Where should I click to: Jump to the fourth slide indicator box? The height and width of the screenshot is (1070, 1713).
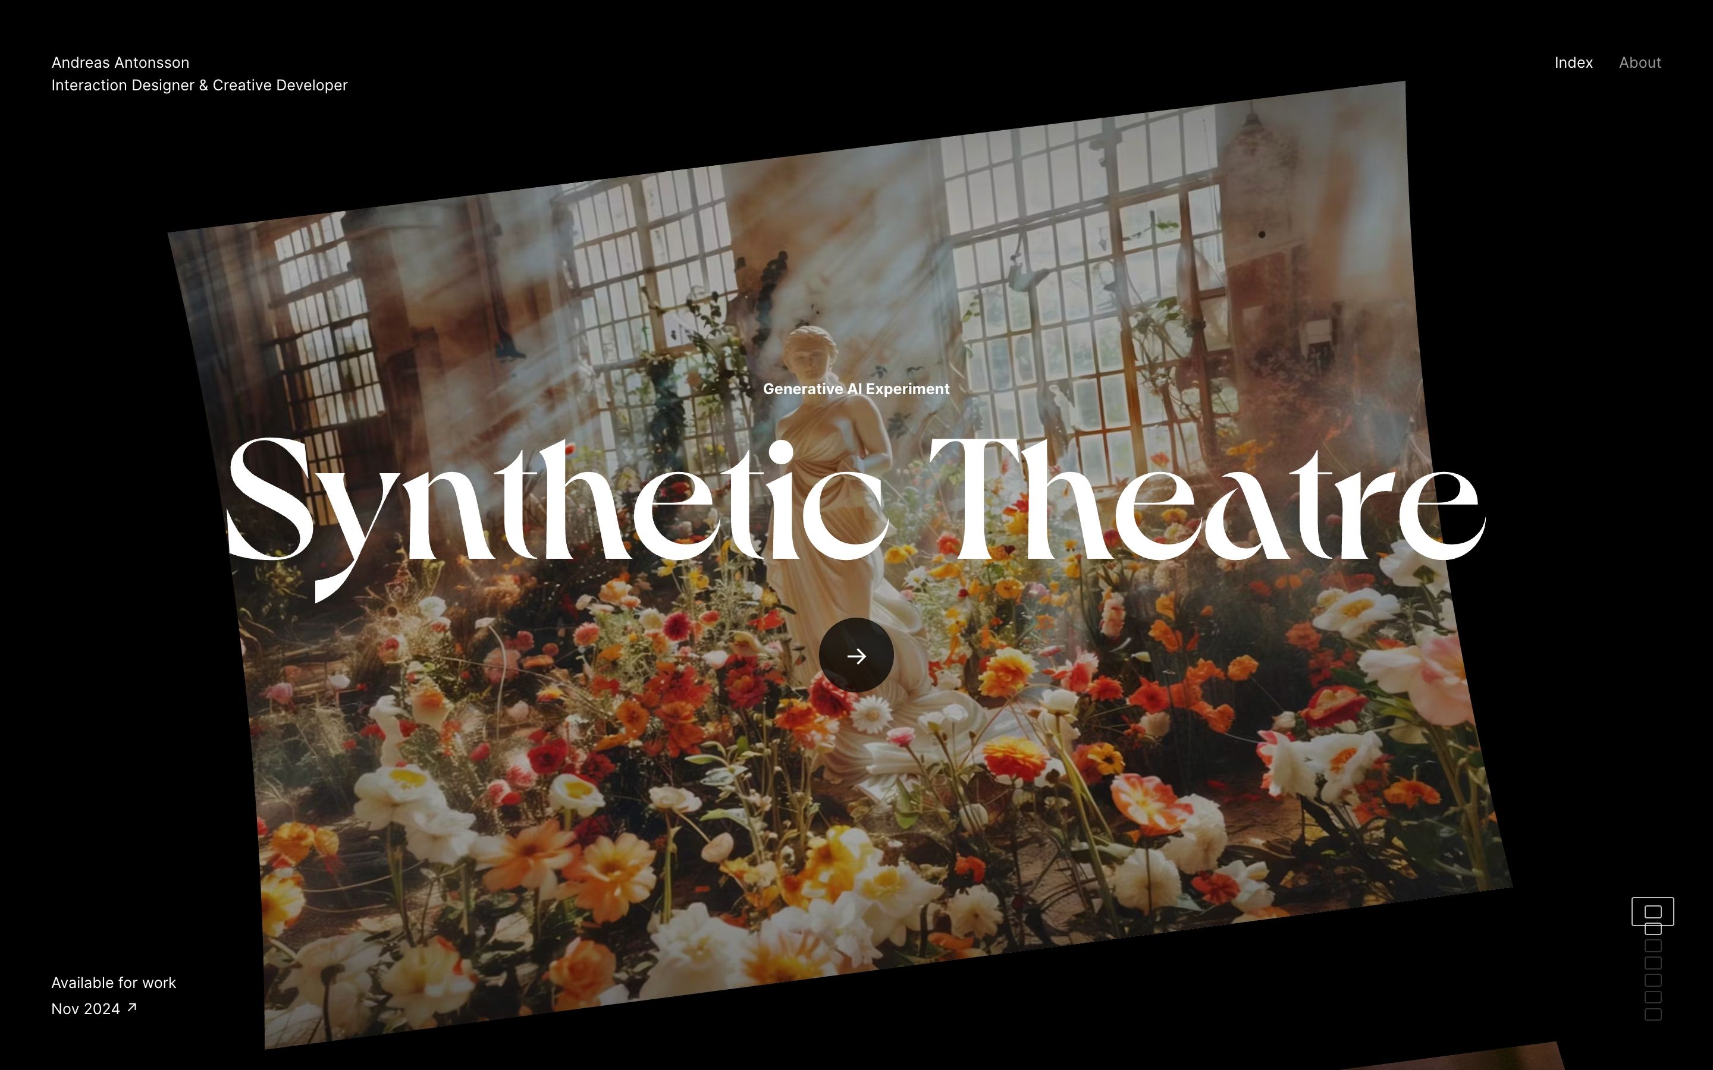[x=1652, y=963]
